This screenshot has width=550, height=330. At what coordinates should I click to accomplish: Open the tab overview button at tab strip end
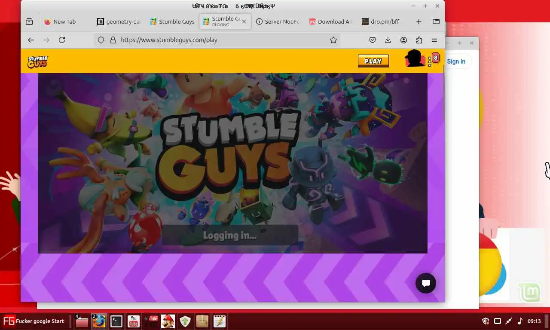pos(436,21)
